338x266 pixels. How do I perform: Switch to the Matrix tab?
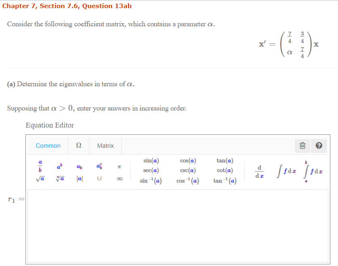click(x=105, y=145)
